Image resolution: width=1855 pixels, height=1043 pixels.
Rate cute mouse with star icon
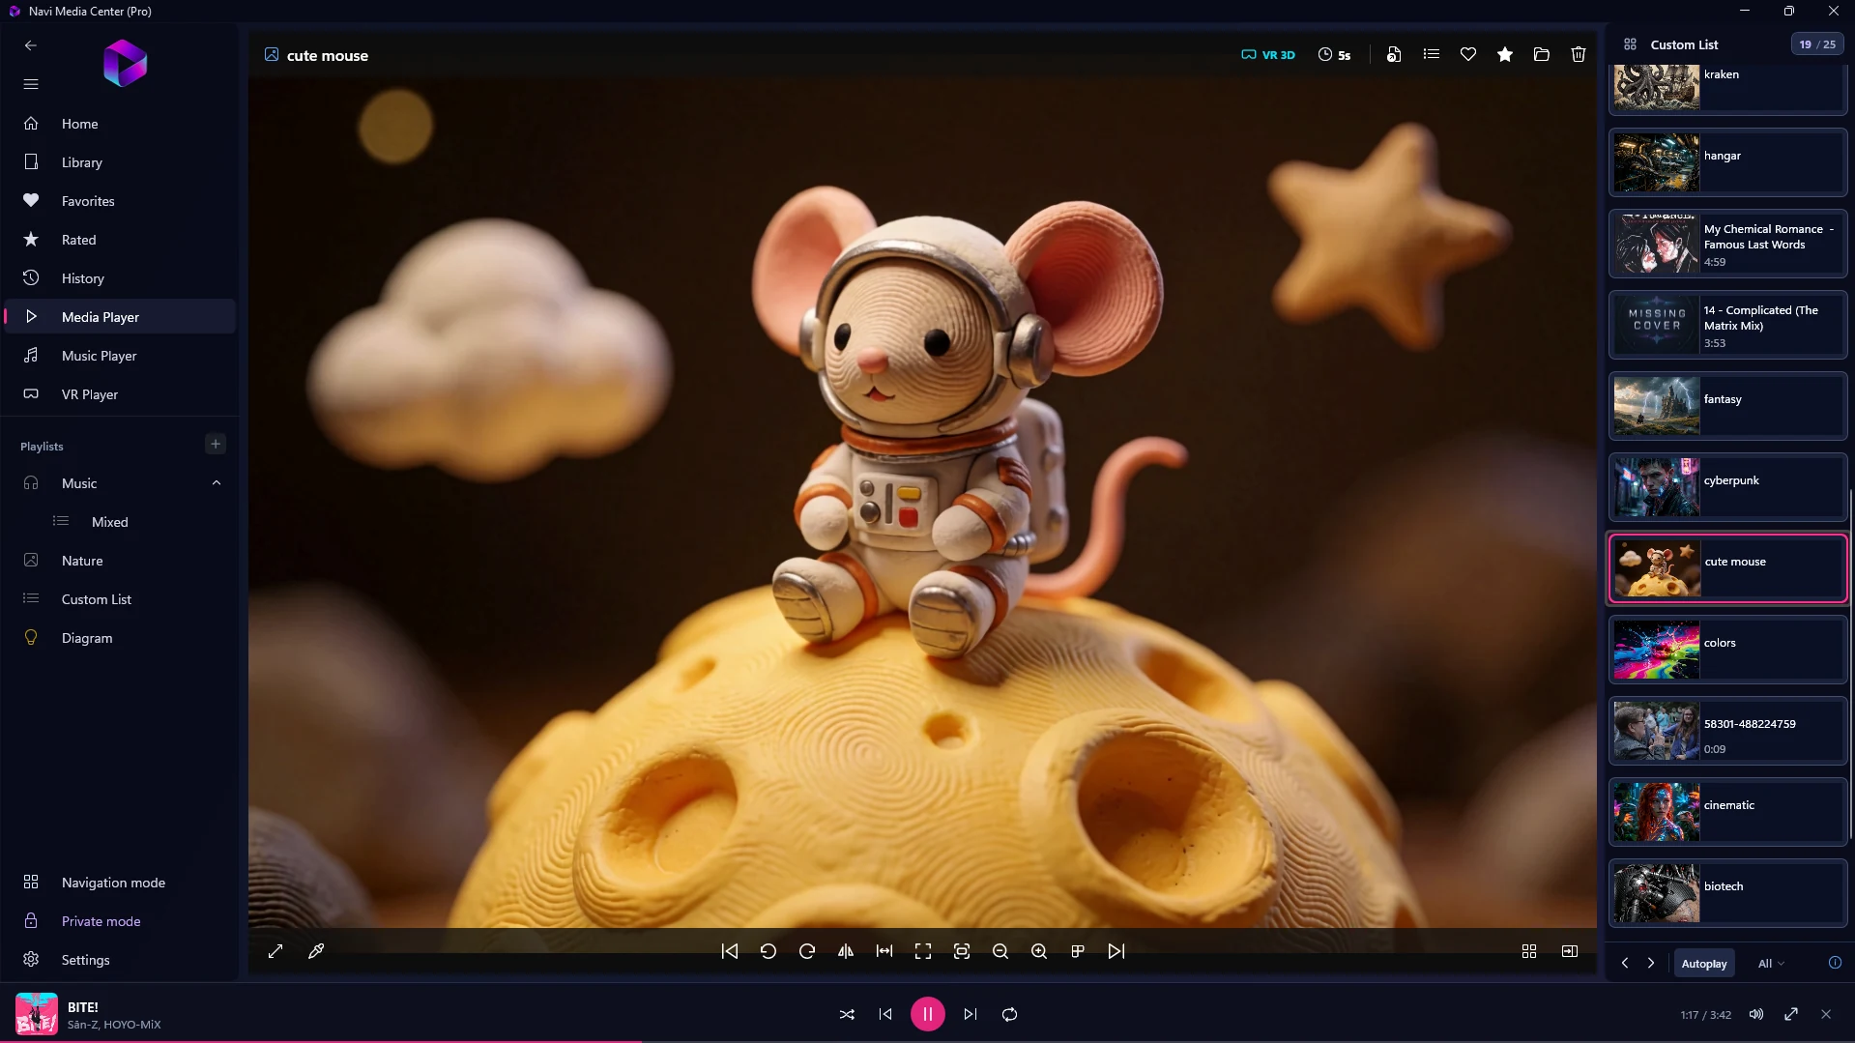(1504, 55)
